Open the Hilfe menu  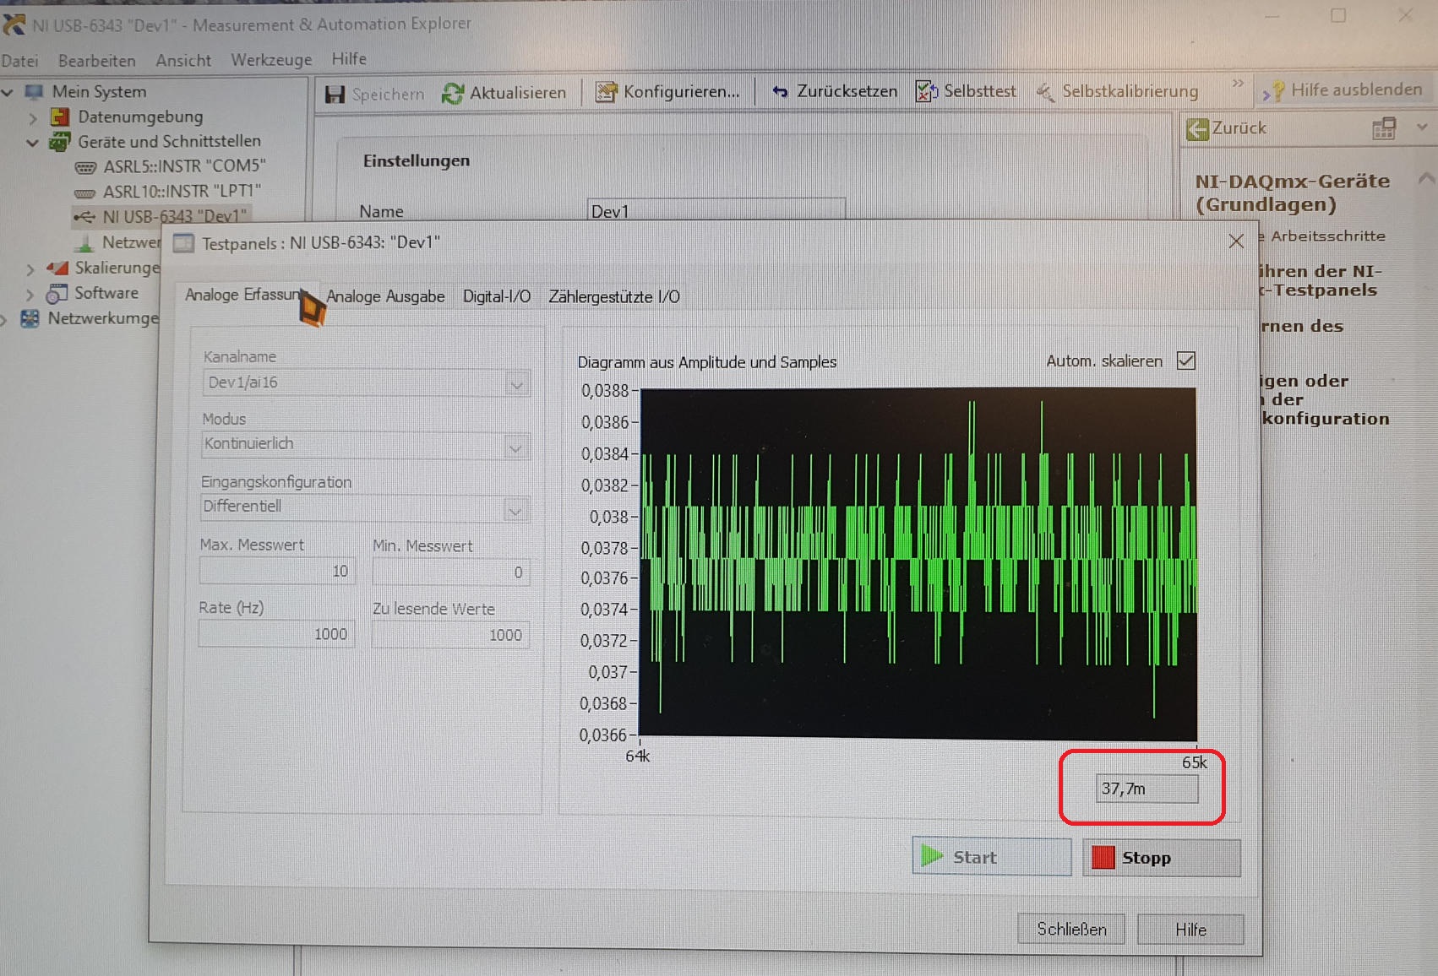click(x=349, y=58)
